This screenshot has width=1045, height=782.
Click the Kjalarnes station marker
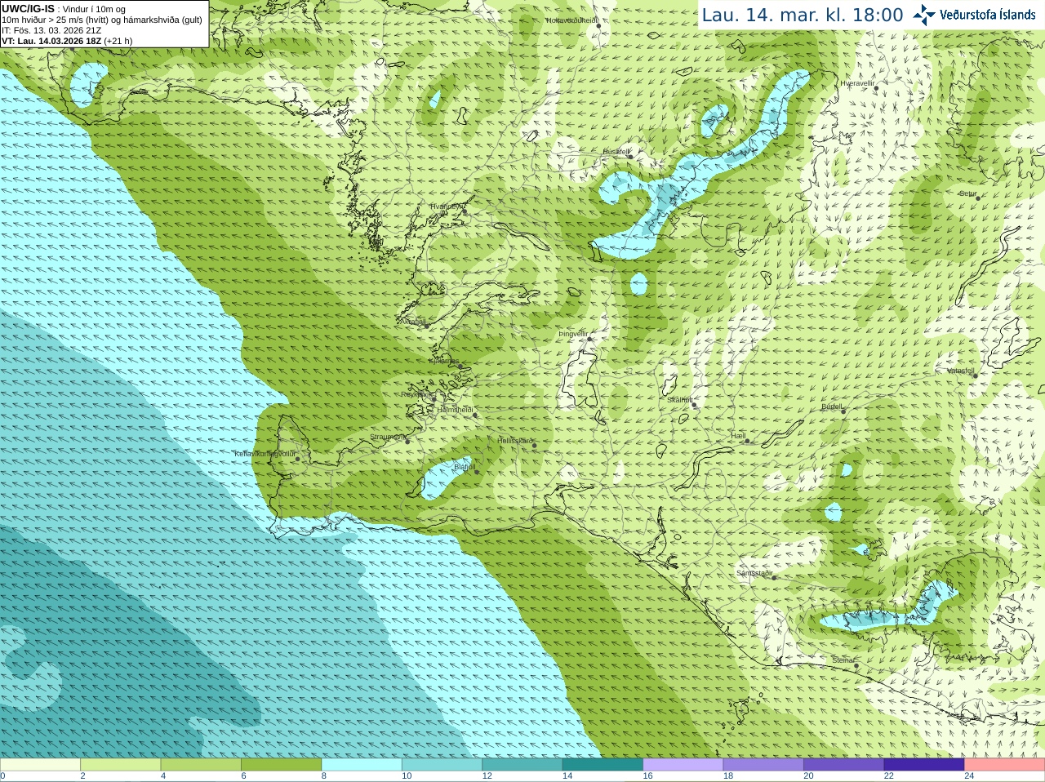(461, 366)
